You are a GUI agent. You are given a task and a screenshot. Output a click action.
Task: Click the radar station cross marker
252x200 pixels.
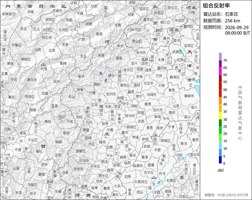(x=100, y=100)
